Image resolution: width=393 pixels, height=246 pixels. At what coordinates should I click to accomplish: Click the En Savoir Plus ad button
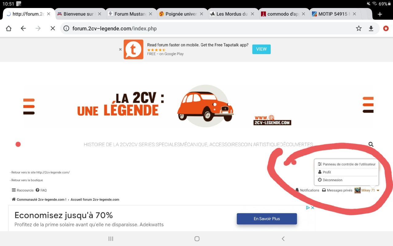[267, 219]
